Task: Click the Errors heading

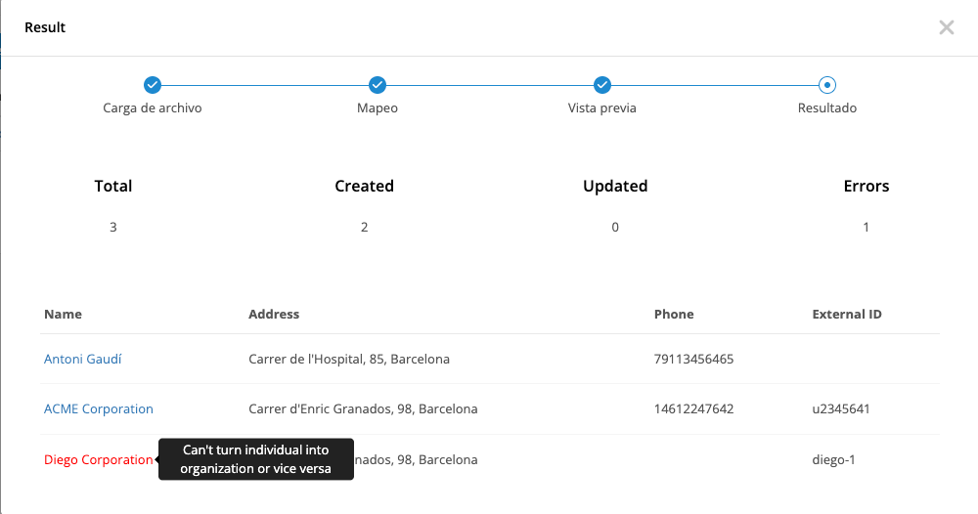Action: (867, 186)
